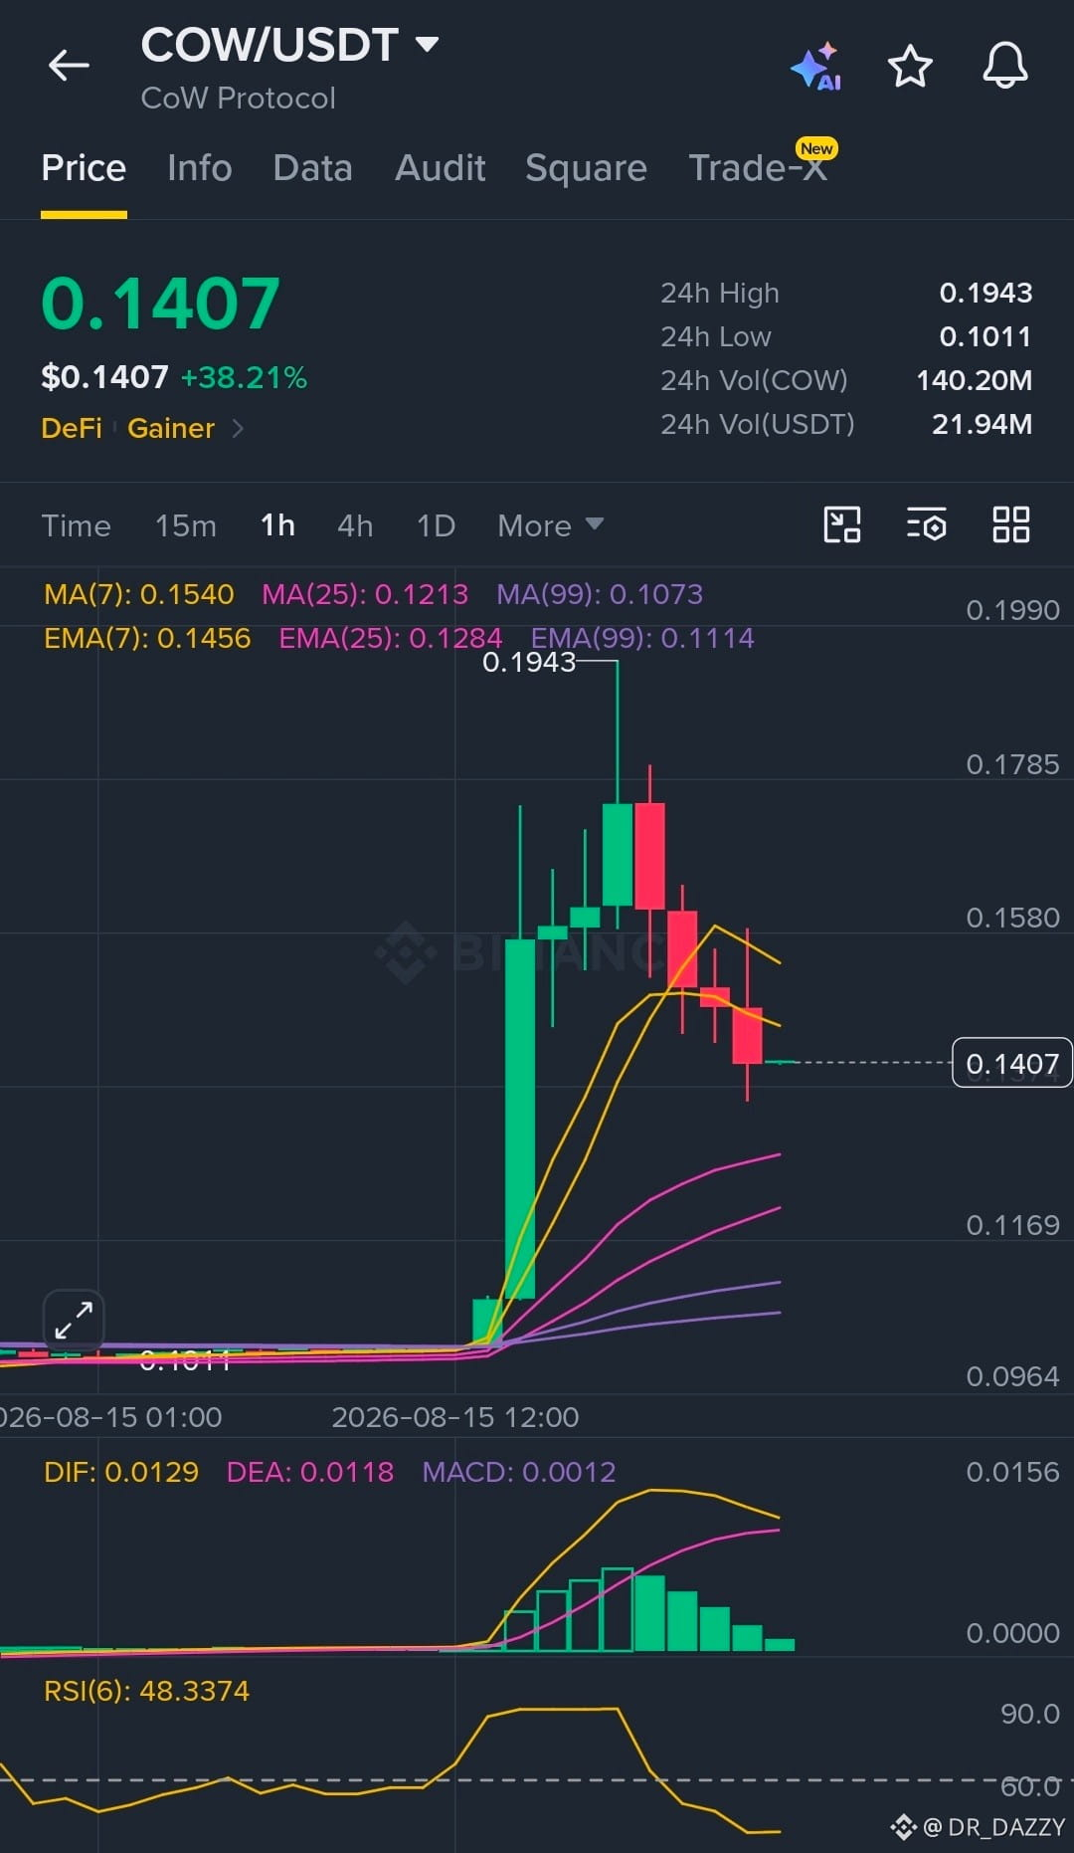Click the current price tag 0.1407 on axis

click(x=1011, y=1063)
